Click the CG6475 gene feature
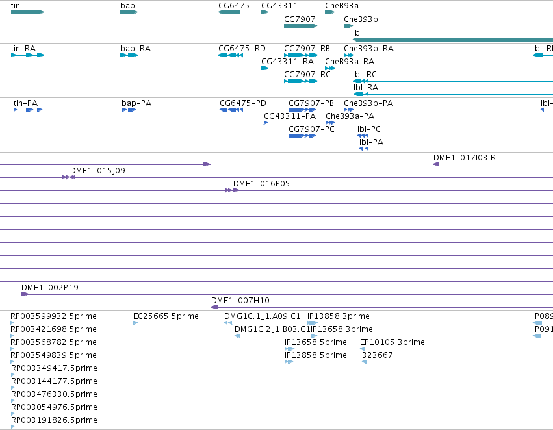Image resolution: width=553 pixels, height=430 pixels. click(x=229, y=12)
